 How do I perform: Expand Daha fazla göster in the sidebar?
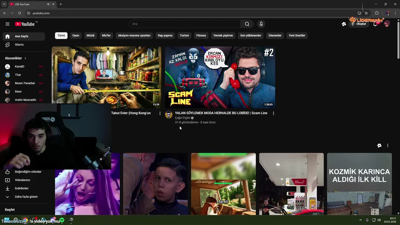click(24, 197)
